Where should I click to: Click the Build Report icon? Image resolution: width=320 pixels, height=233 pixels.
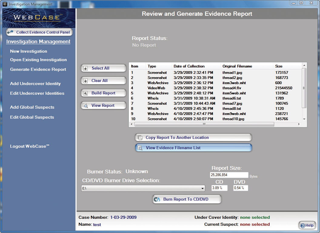85,93
